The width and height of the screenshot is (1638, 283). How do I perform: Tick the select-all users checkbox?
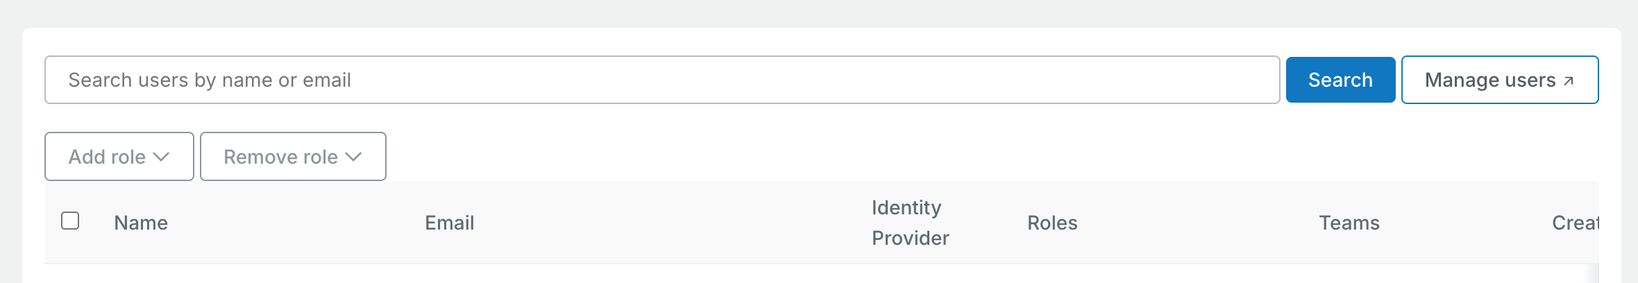point(70,221)
